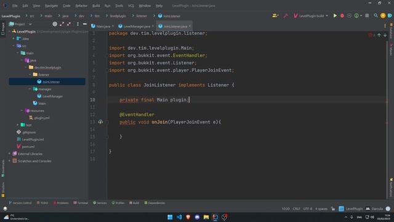This screenshot has width=394, height=222.
Task: Run the LevelPlugin build with play icon
Action: click(335, 15)
